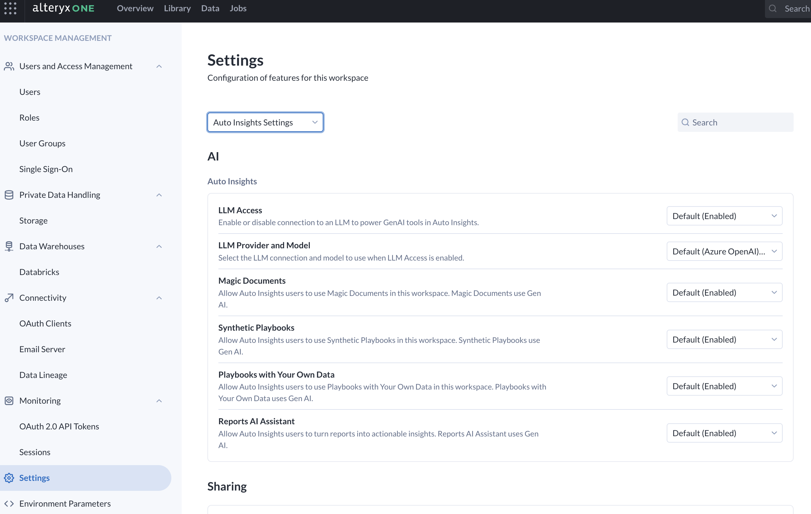The image size is (811, 514).
Task: Change the LLM Provider and Model selection
Action: click(x=724, y=251)
